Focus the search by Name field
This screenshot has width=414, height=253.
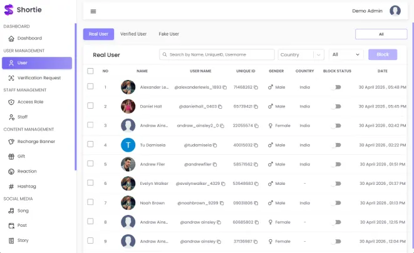coord(217,54)
